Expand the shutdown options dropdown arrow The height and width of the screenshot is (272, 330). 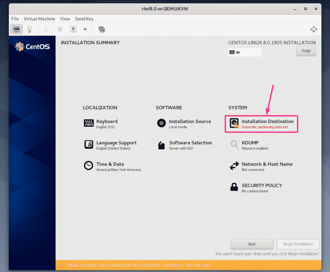pos(84,29)
